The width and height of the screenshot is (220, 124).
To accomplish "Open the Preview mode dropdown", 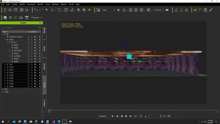I will coord(158,10).
